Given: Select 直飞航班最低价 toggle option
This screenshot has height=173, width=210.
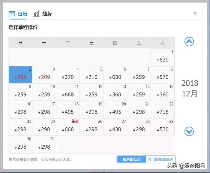Looking at the screenshot, I should tap(160, 159).
